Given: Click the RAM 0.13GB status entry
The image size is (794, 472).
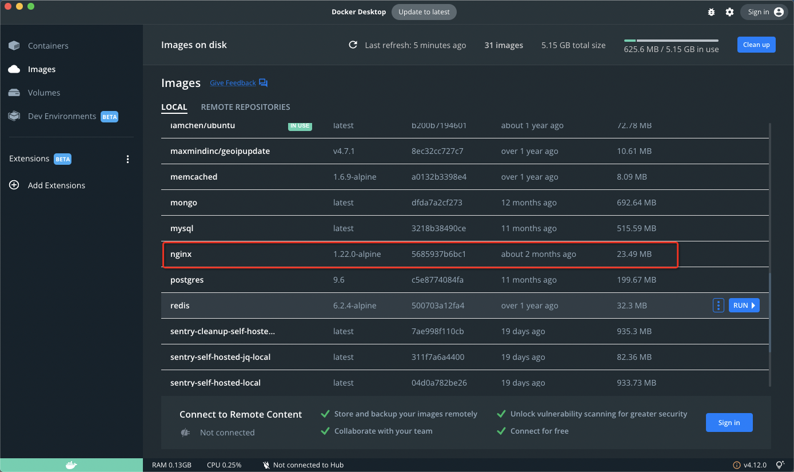Looking at the screenshot, I should pos(171,465).
